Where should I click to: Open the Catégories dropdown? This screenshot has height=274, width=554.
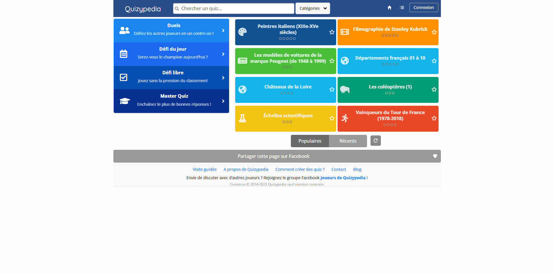coord(312,8)
